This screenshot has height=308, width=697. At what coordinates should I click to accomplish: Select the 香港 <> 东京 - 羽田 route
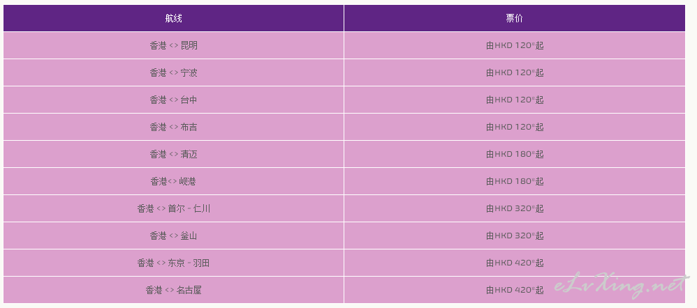(x=173, y=263)
